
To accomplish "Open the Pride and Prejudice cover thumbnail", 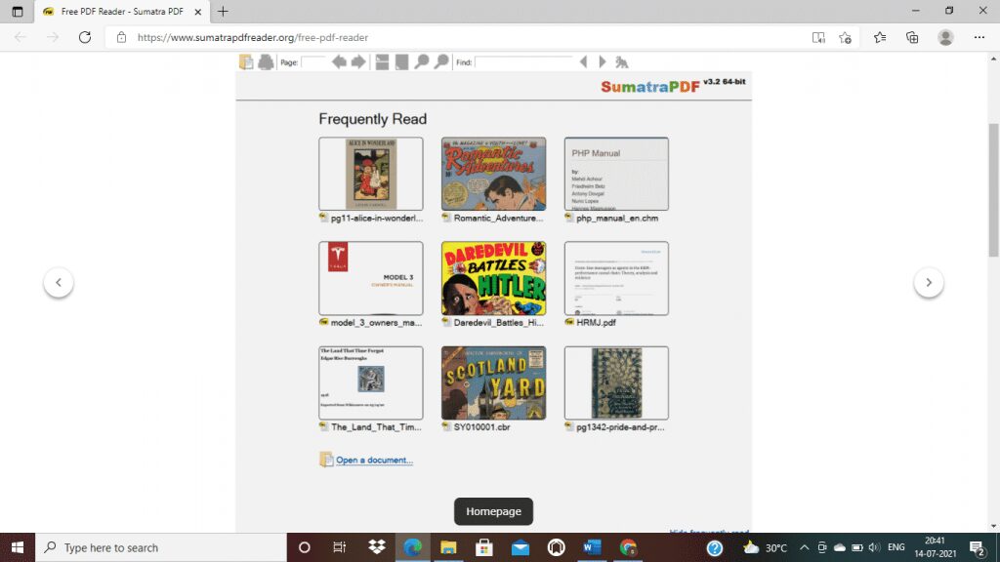I will click(616, 382).
